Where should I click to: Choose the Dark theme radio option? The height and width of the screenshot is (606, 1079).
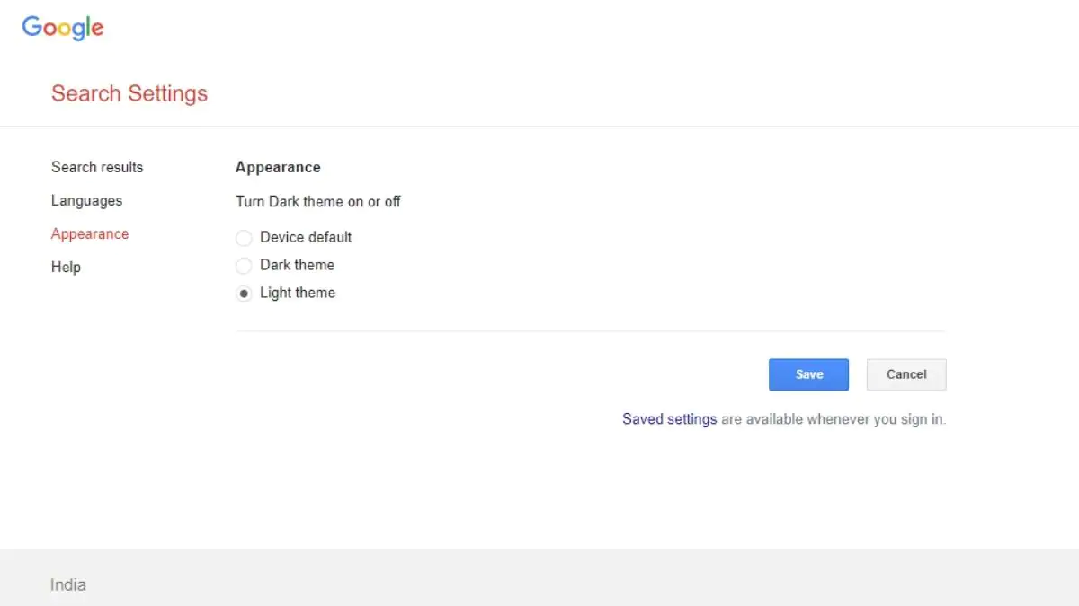coord(244,266)
